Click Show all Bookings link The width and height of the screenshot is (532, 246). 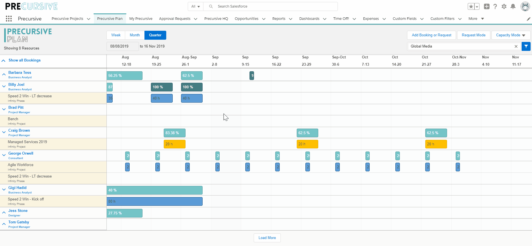[x=25, y=60]
